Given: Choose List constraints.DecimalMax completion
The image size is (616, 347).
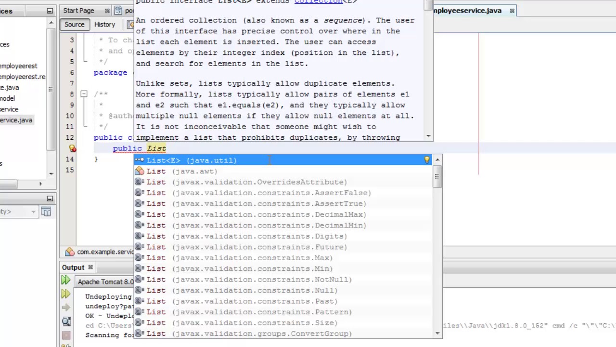Looking at the screenshot, I should [x=283, y=214].
